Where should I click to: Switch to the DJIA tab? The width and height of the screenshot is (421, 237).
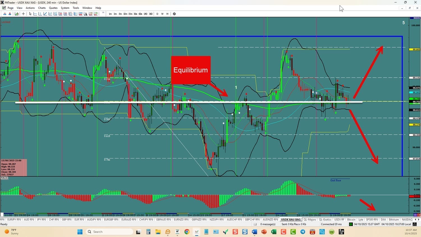[383, 220]
